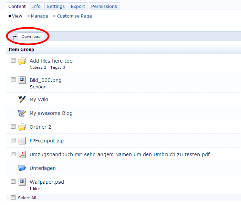Click the My Wiki pen icon
This screenshot has height=205, width=241.
22,99
